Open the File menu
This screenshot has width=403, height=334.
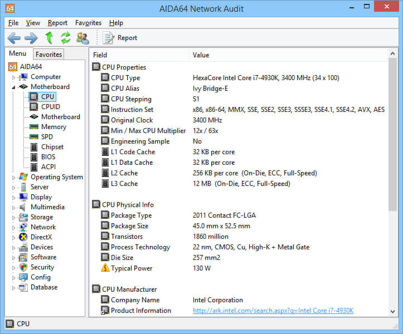[13, 23]
